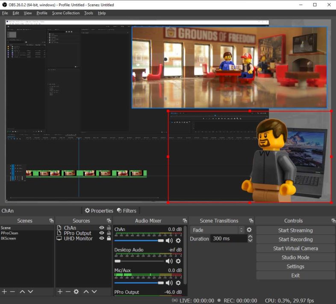Viewport: 336px width, 304px height.
Task: Open Desktop Audio settings gear
Action: (178, 261)
